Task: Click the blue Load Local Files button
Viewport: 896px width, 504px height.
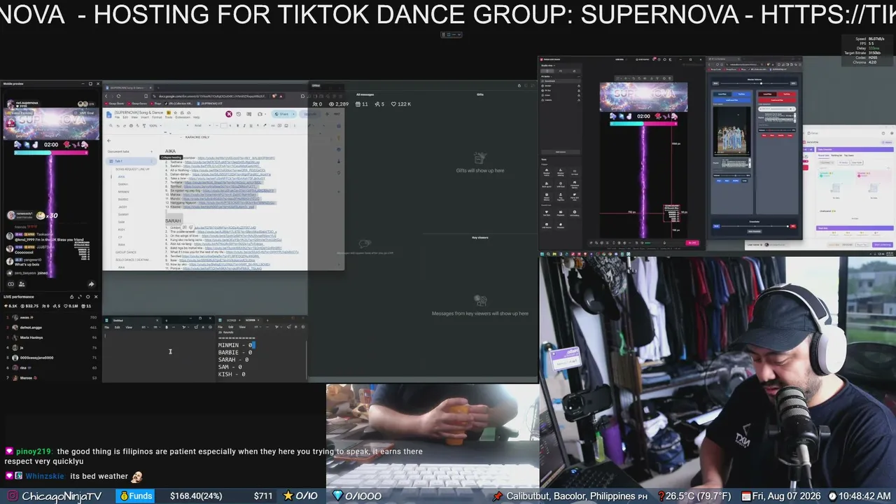Action: point(731,100)
